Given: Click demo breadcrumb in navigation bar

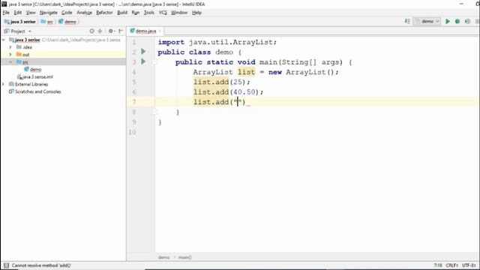Looking at the screenshot, I should (x=67, y=22).
